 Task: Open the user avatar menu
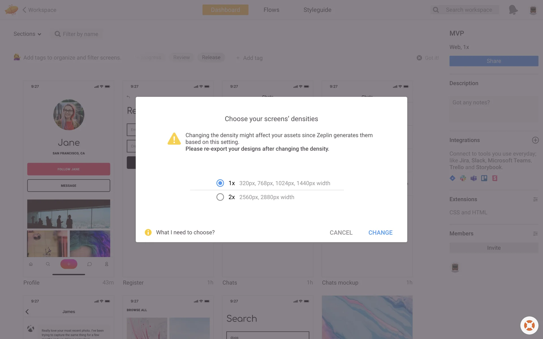[533, 10]
